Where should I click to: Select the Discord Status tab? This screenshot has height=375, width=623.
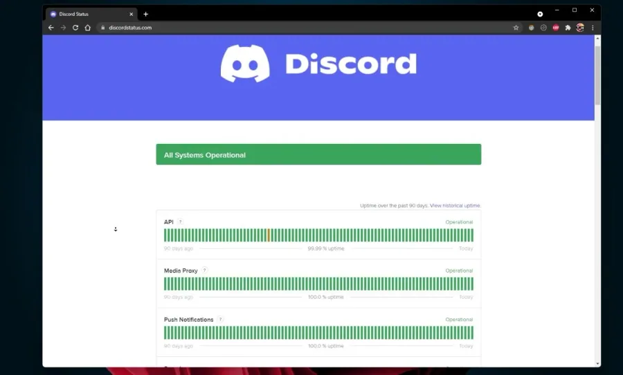91,14
